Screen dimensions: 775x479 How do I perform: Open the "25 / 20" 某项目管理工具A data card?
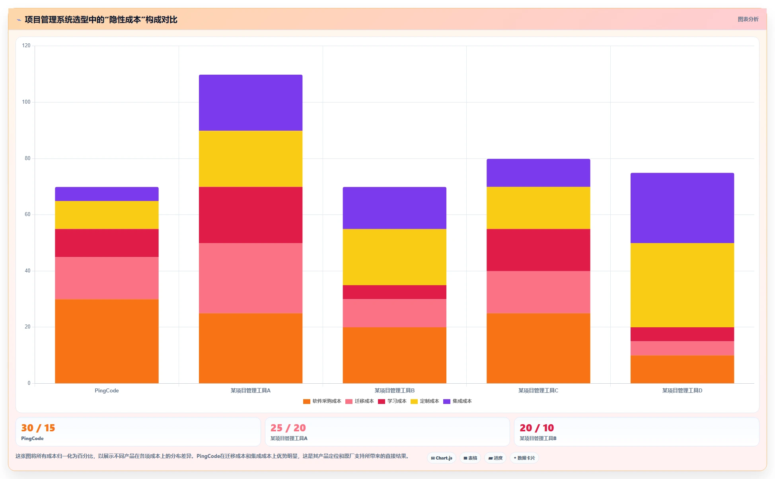point(387,432)
